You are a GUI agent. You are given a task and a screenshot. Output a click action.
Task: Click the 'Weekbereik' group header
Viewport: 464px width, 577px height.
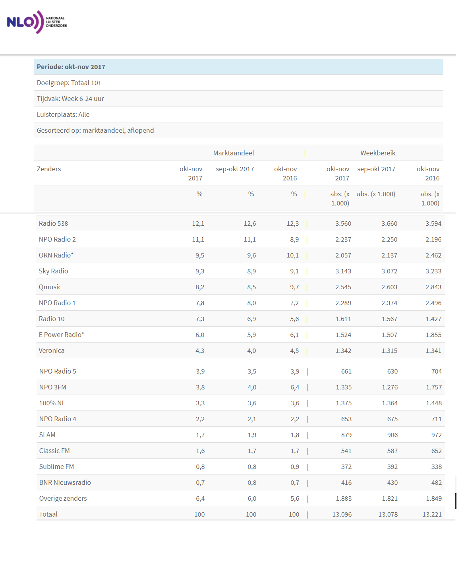pyautogui.click(x=378, y=153)
